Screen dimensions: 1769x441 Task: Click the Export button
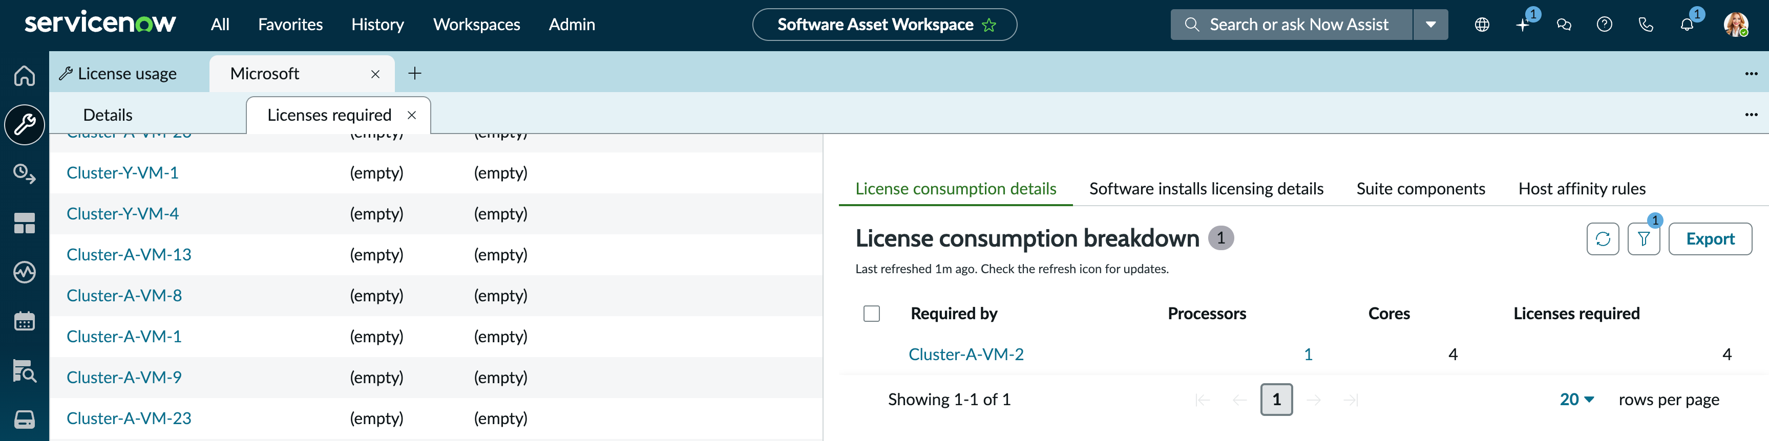coord(1710,239)
